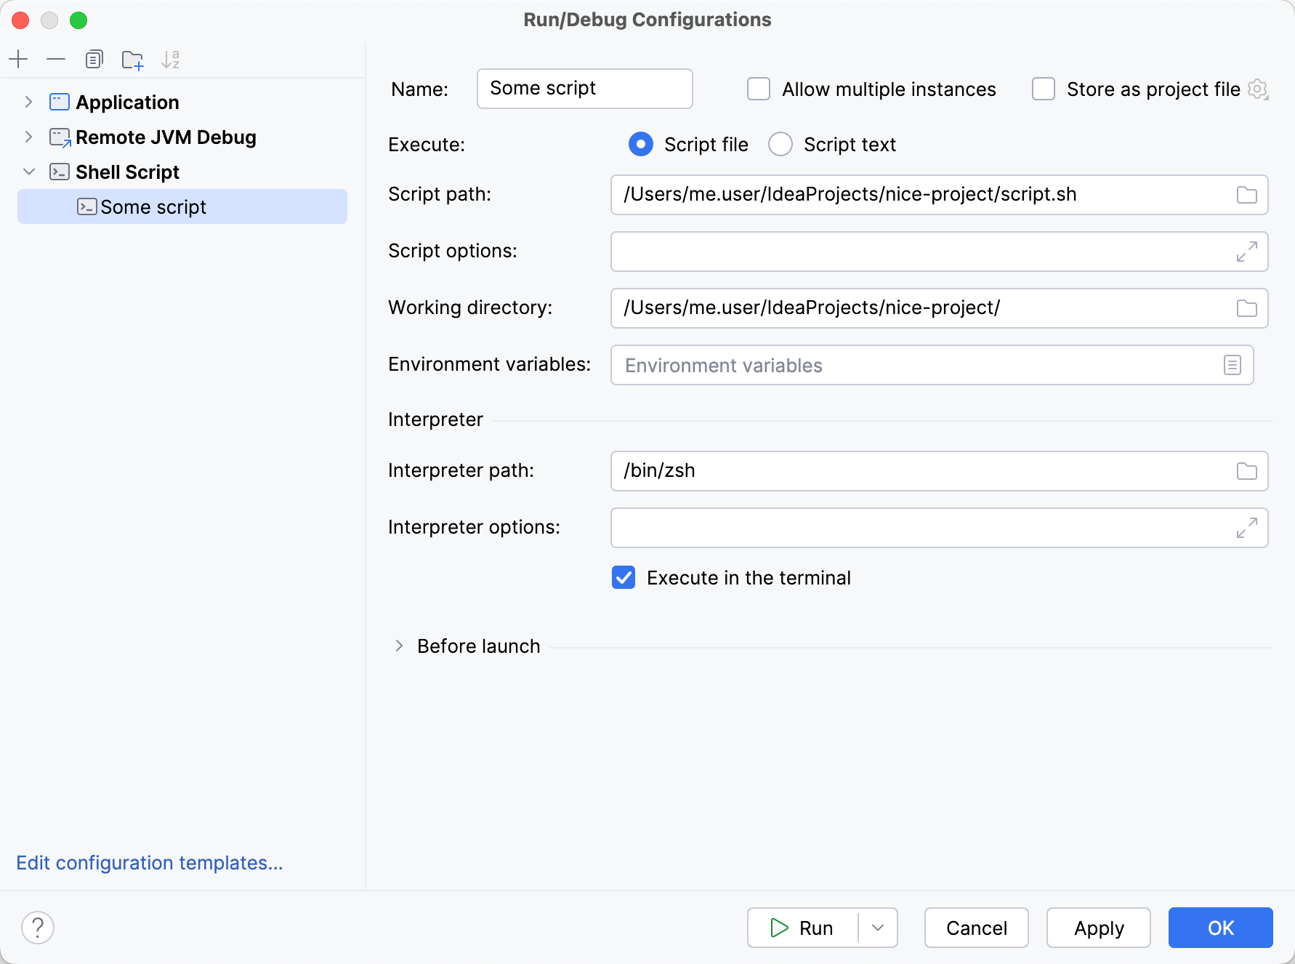Browse for the script path file
Image resolution: width=1295 pixels, height=964 pixels.
click(x=1246, y=194)
